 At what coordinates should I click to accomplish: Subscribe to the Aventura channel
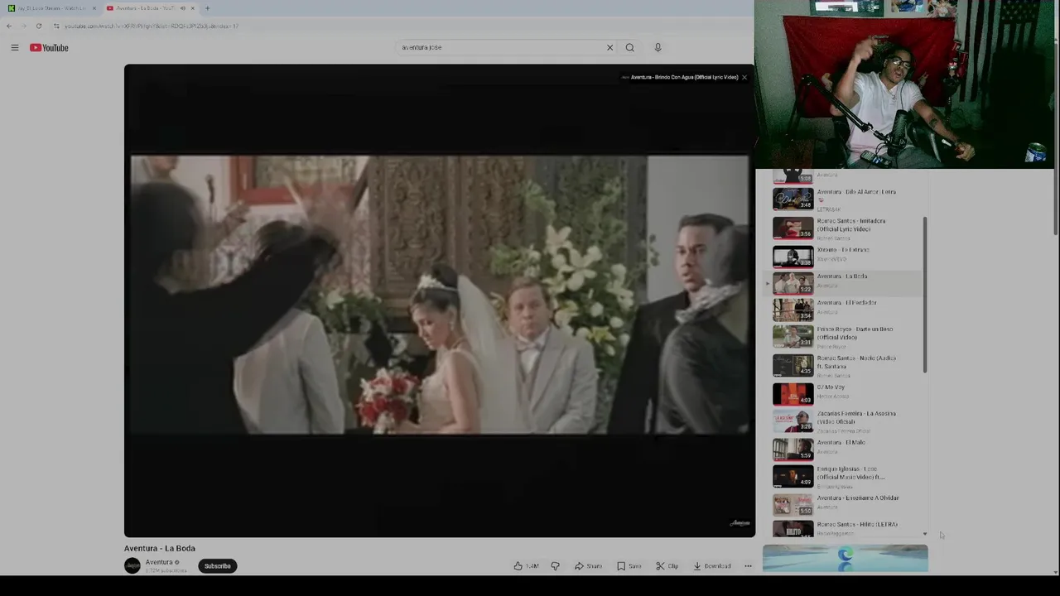218,566
